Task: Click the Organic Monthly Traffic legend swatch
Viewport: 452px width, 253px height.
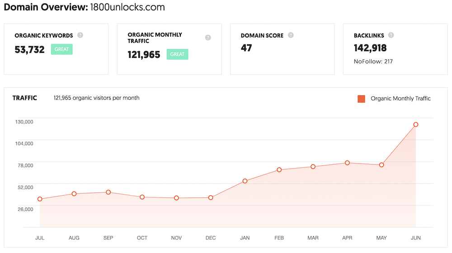Action: click(361, 99)
